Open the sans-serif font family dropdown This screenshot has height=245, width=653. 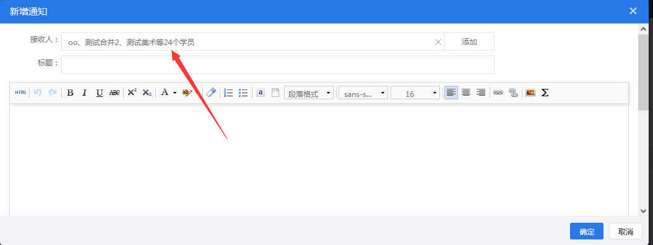point(363,93)
